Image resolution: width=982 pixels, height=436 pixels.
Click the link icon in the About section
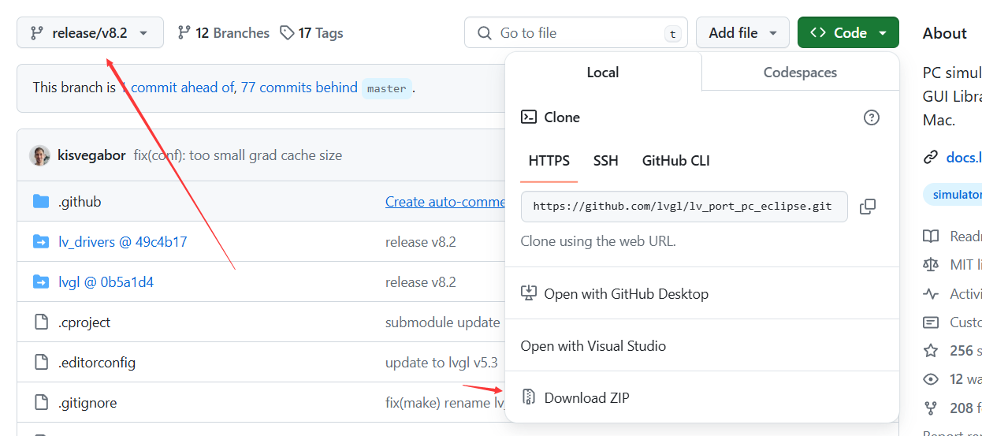tap(931, 158)
